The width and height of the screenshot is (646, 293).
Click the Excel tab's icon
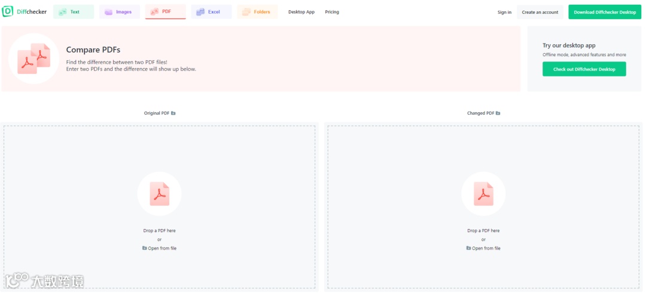[200, 12]
